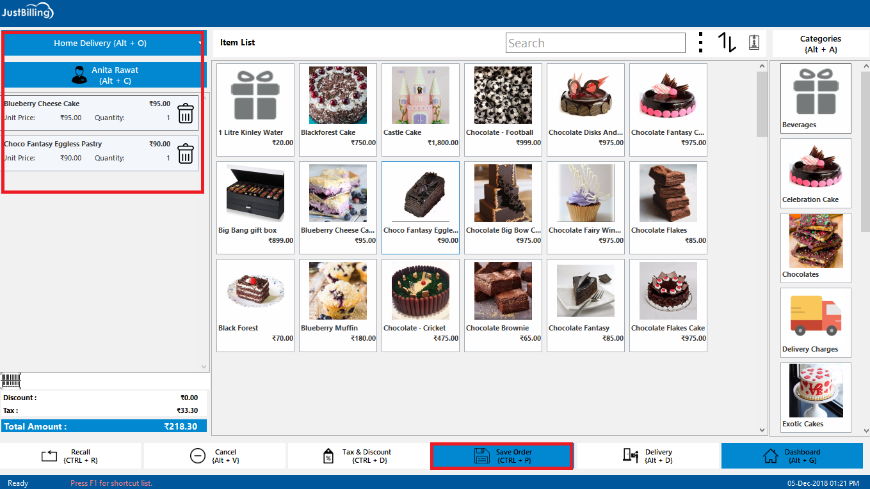Add Chocolate - Football cake
Image resolution: width=870 pixels, height=489 pixels.
point(503,109)
